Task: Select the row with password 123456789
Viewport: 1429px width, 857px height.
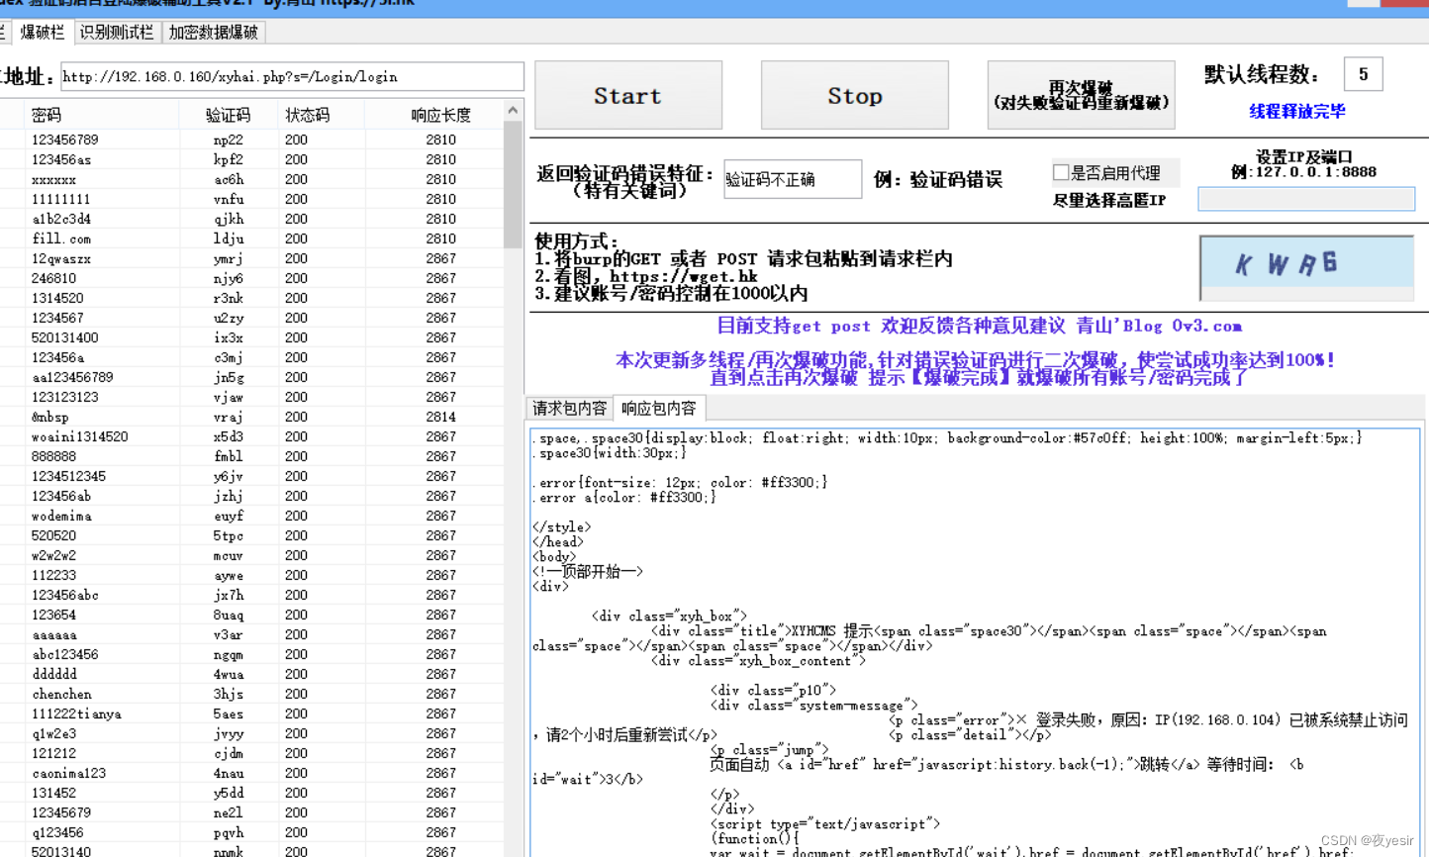Action: pos(251,140)
